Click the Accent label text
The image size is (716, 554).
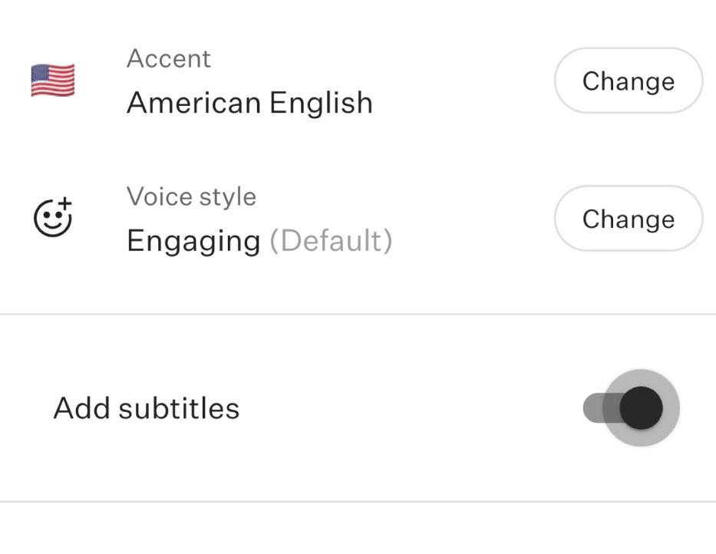(169, 58)
